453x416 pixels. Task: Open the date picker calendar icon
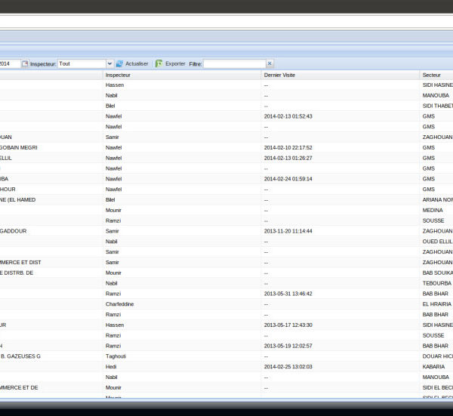pyautogui.click(x=25, y=64)
